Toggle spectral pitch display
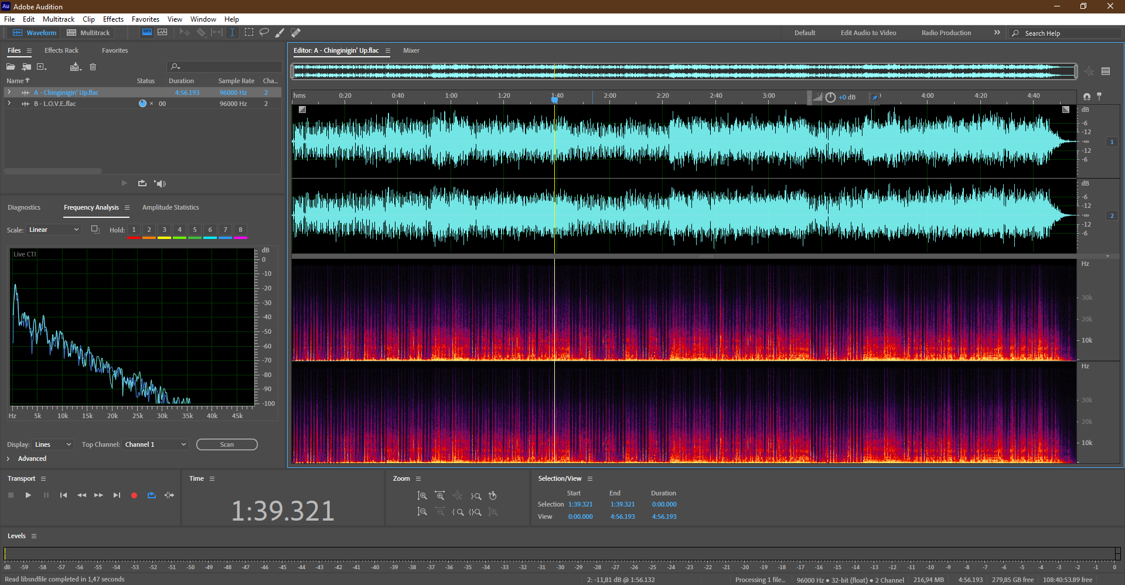 (x=162, y=32)
